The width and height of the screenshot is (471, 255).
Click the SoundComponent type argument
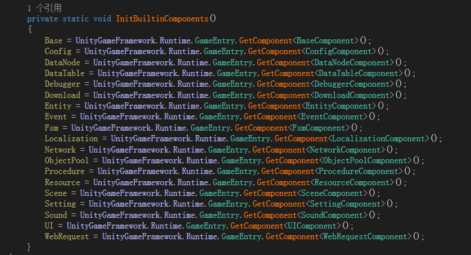pos(332,215)
